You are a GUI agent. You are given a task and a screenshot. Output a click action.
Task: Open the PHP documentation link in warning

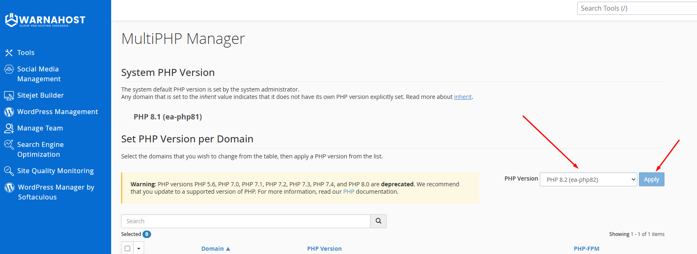click(348, 192)
